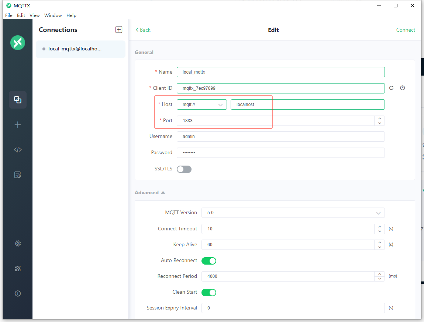This screenshot has width=424, height=322.
Task: Collapse the Advanced section
Action: (150, 192)
